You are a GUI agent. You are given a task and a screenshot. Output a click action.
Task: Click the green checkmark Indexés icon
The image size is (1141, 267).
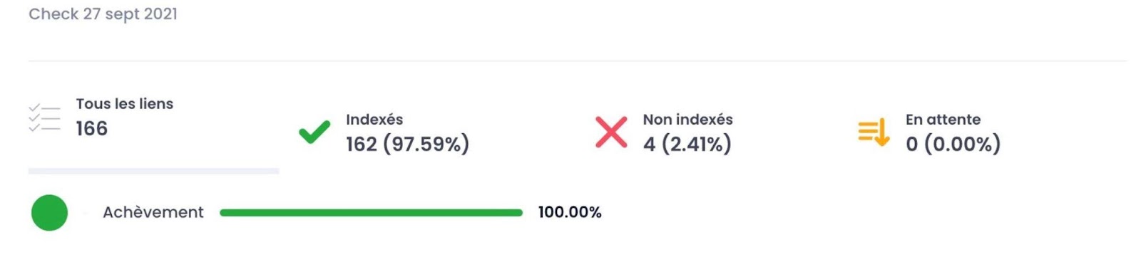tap(314, 132)
